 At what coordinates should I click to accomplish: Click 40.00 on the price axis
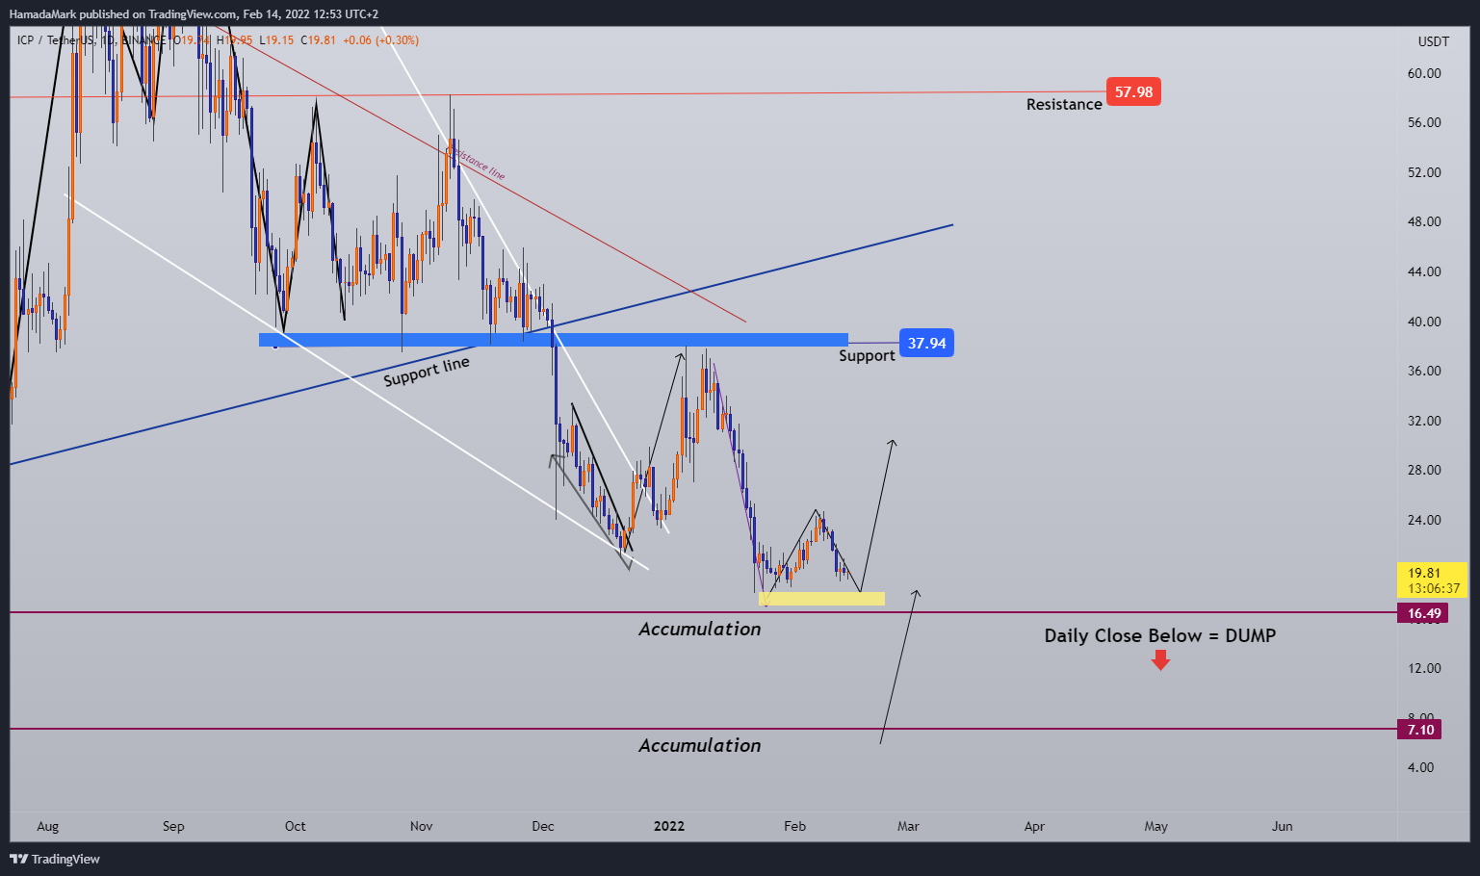[1424, 322]
